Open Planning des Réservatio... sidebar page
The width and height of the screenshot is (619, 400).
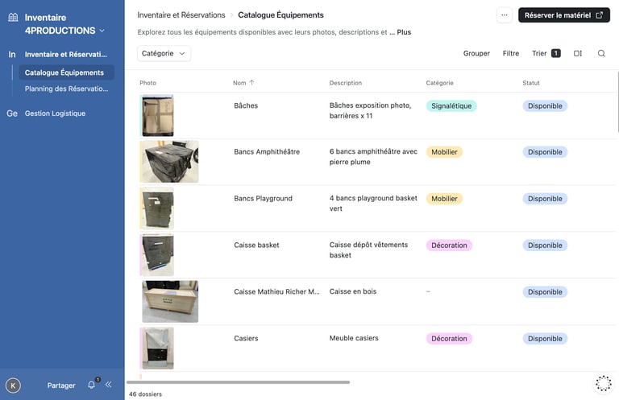(x=66, y=89)
